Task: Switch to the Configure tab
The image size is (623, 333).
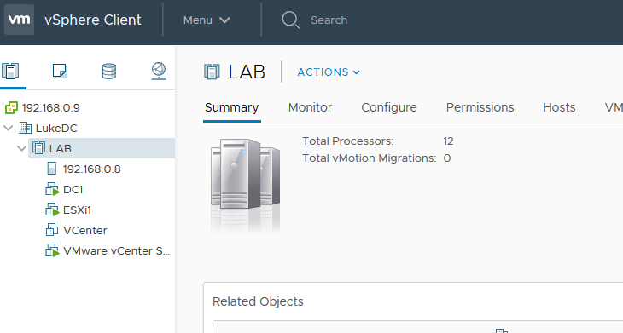Action: 389,107
